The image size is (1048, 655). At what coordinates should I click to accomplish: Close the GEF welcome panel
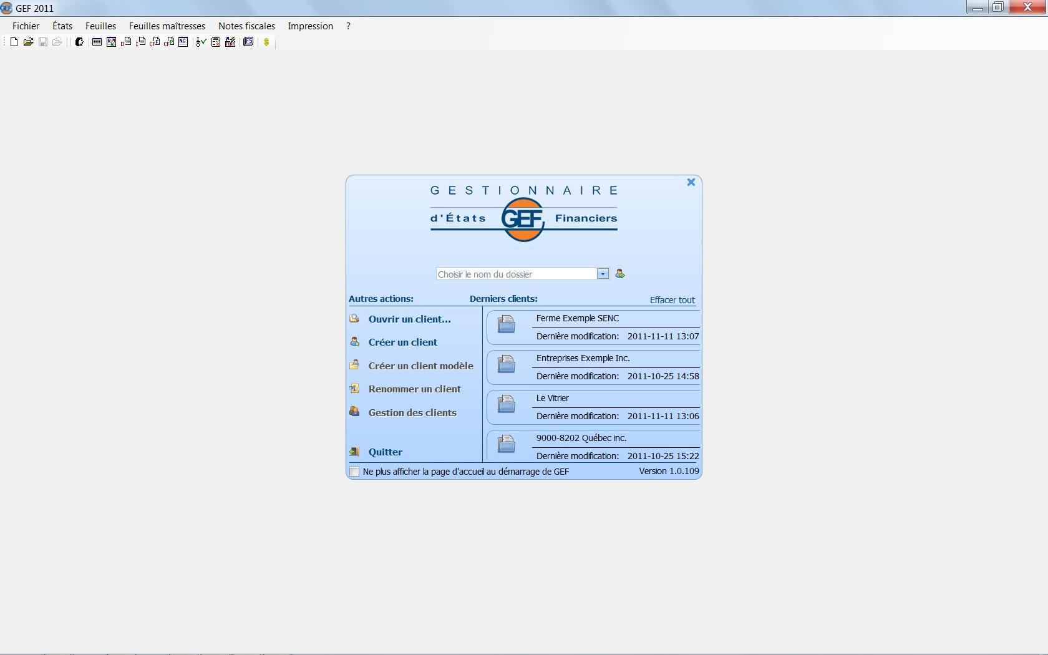click(691, 182)
